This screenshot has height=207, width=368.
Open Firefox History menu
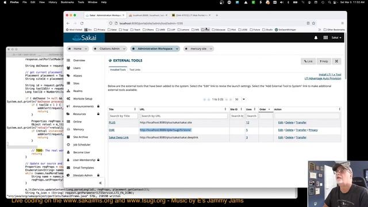pyautogui.click(x=52, y=2)
